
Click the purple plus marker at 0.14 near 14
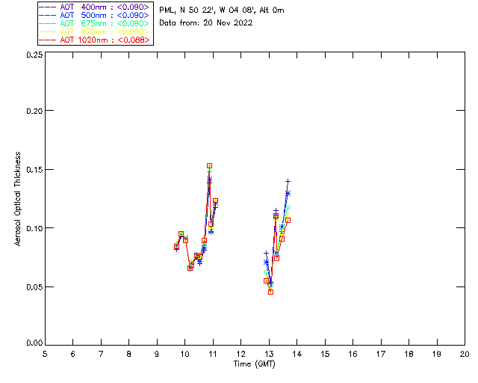pyautogui.click(x=288, y=182)
